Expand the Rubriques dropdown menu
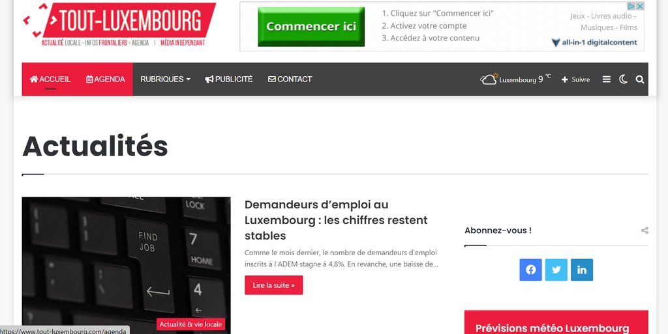The height and width of the screenshot is (334, 668). [165, 79]
